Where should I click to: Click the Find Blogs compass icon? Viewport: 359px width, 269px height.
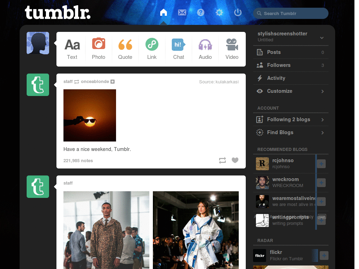coord(260,132)
